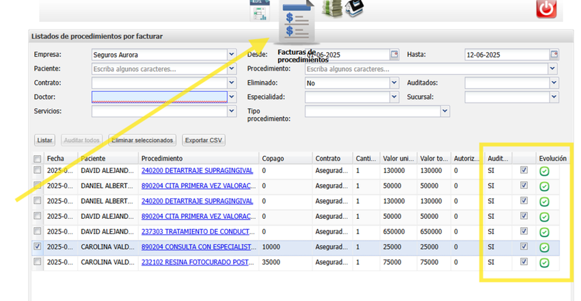Screen dimensions: 581x301
Task: Click the green evolution checkmark in the first row
Action: coord(544,171)
